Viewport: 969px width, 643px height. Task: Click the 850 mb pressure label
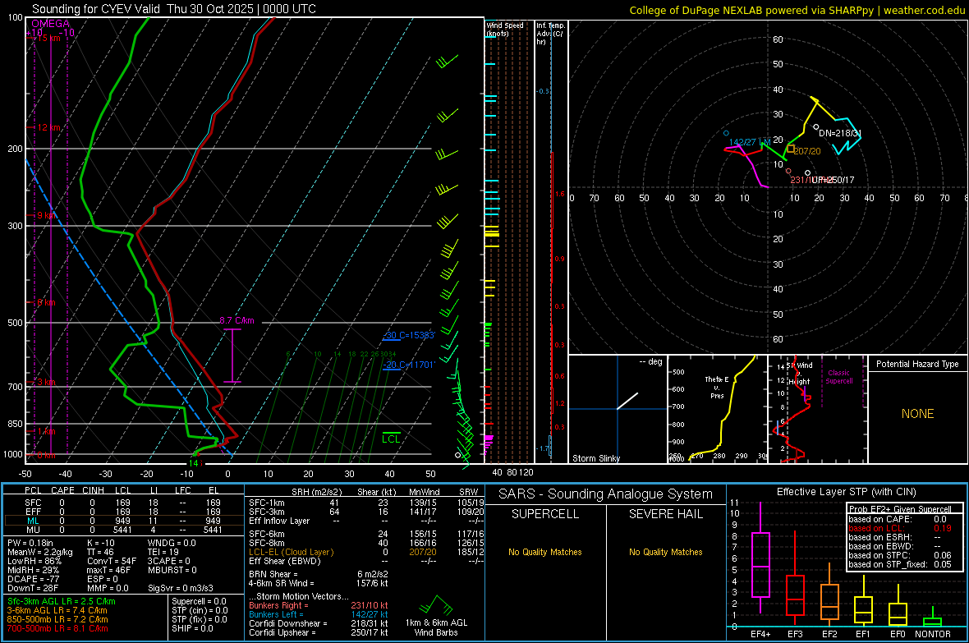pyautogui.click(x=15, y=424)
